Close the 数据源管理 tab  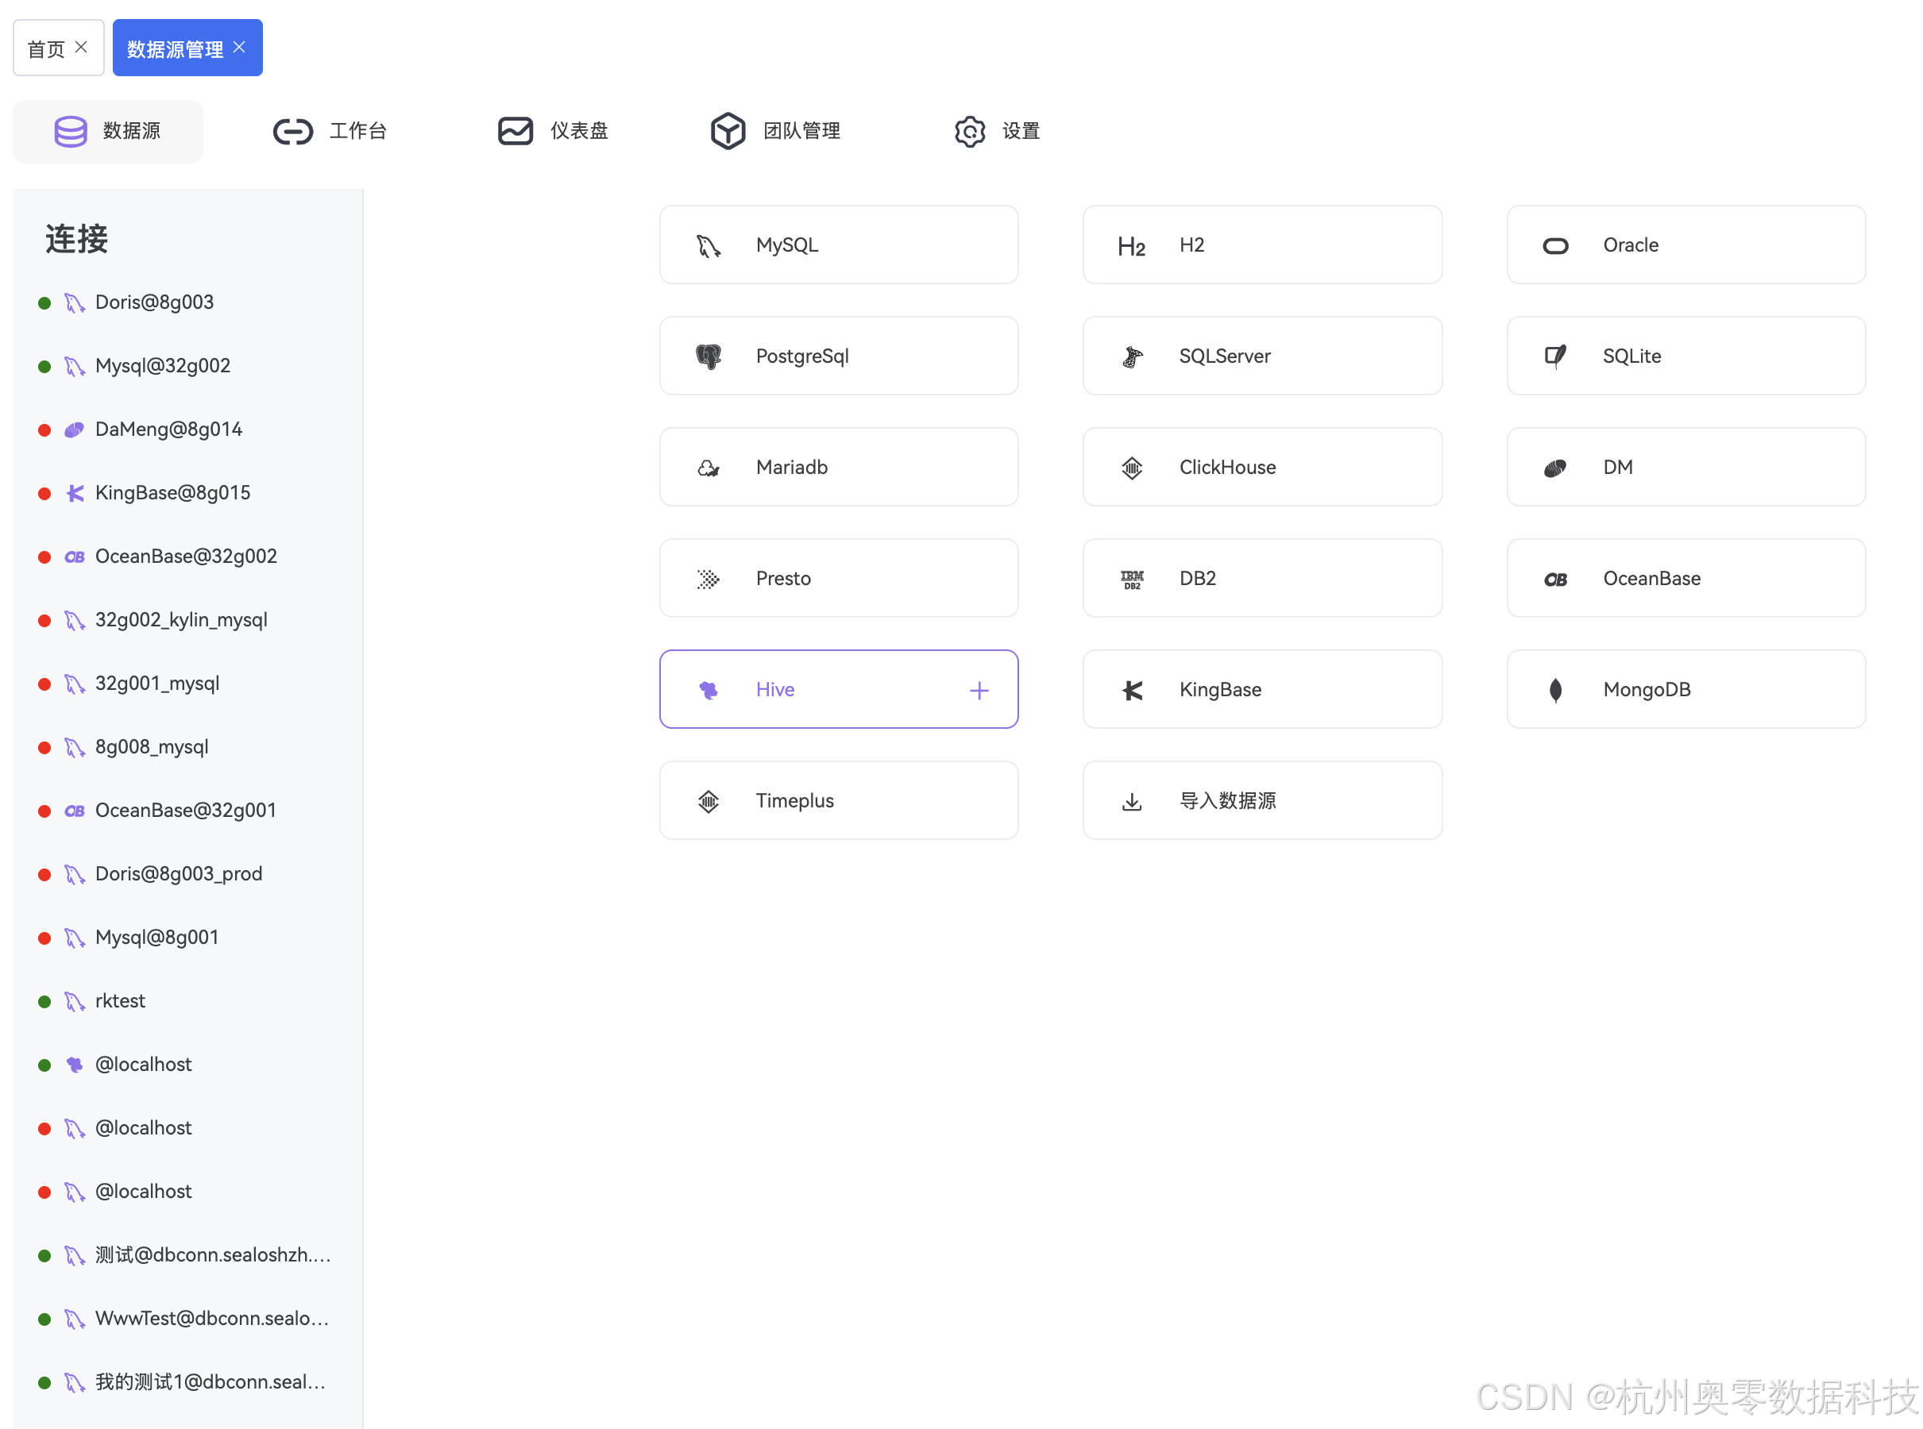point(240,48)
